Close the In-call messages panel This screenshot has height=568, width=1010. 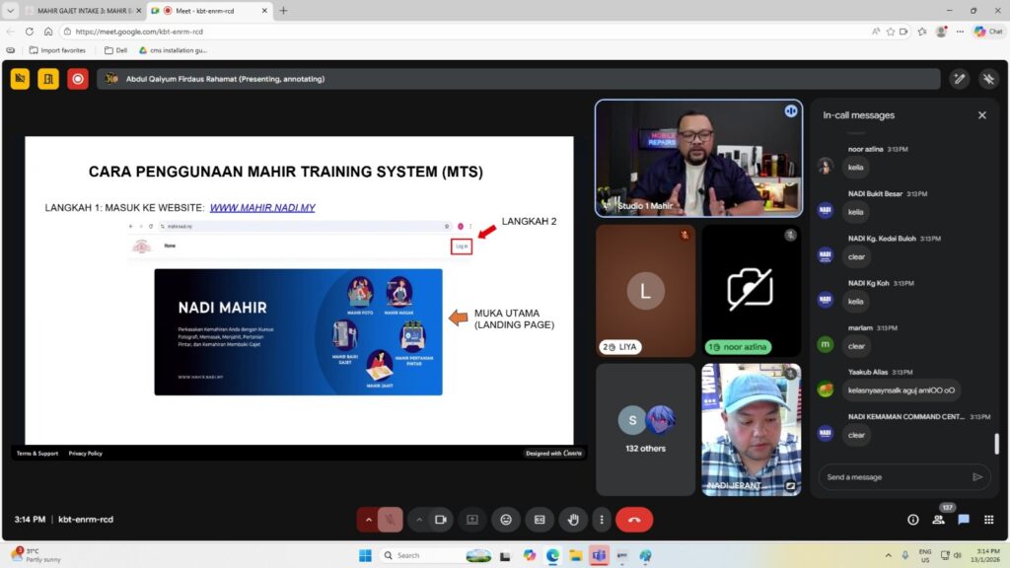(x=981, y=115)
